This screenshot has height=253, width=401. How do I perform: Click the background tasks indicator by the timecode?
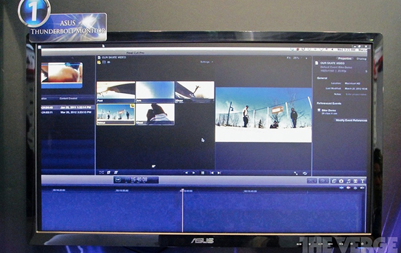pos(118,180)
